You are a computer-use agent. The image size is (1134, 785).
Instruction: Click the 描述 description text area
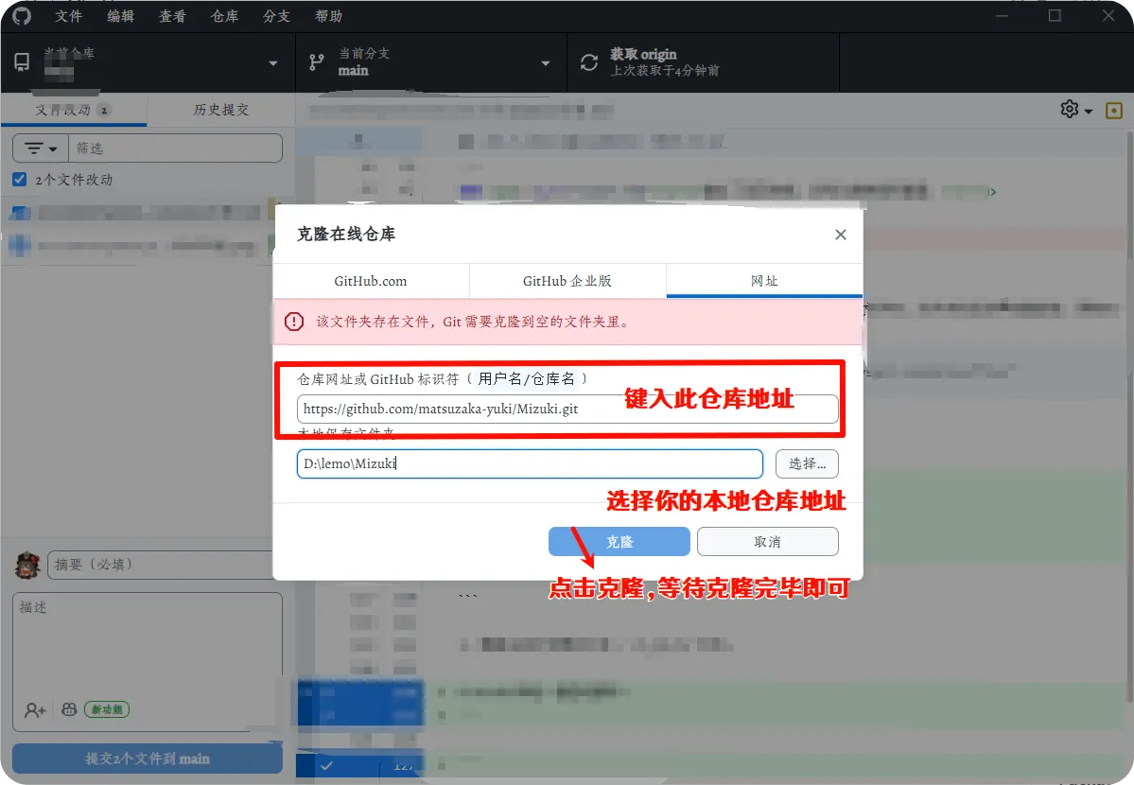click(x=148, y=644)
